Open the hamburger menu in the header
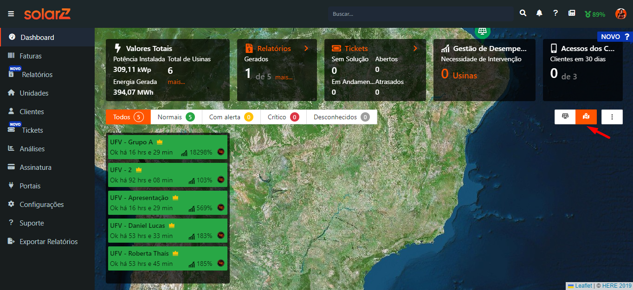 11,14
